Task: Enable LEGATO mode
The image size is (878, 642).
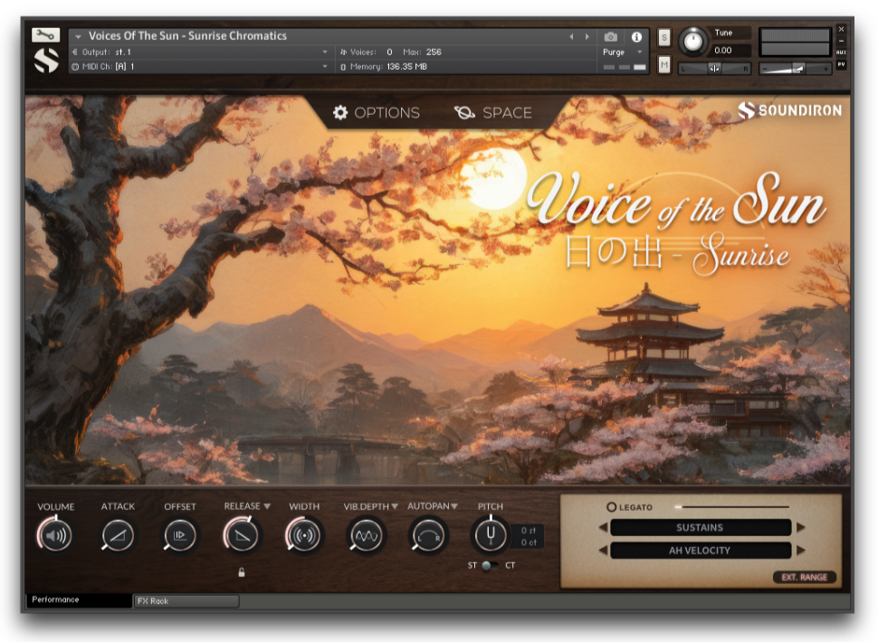Action: [613, 506]
